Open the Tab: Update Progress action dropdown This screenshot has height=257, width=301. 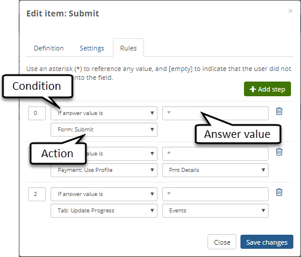(104, 211)
